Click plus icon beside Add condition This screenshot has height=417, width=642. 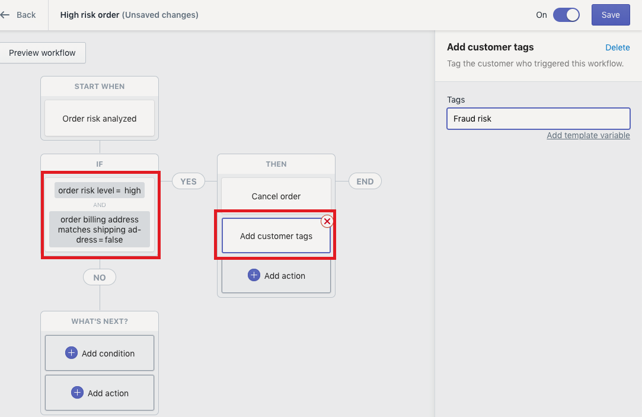71,353
